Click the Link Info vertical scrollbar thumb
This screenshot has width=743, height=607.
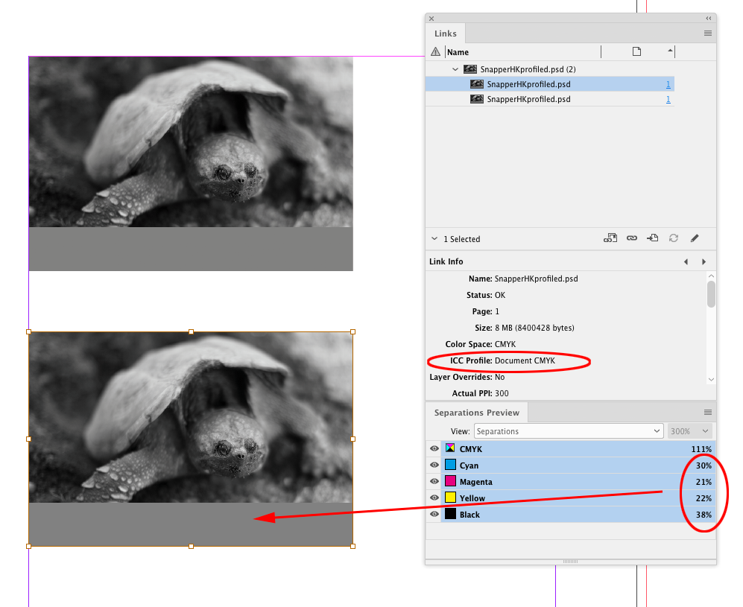coord(711,294)
